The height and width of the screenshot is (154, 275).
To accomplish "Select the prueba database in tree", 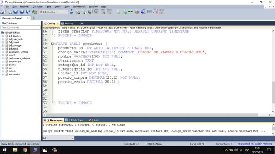I will pos(12,65).
